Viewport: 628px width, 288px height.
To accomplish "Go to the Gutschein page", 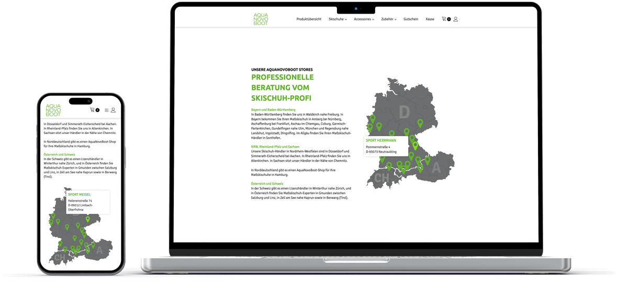I will (411, 19).
